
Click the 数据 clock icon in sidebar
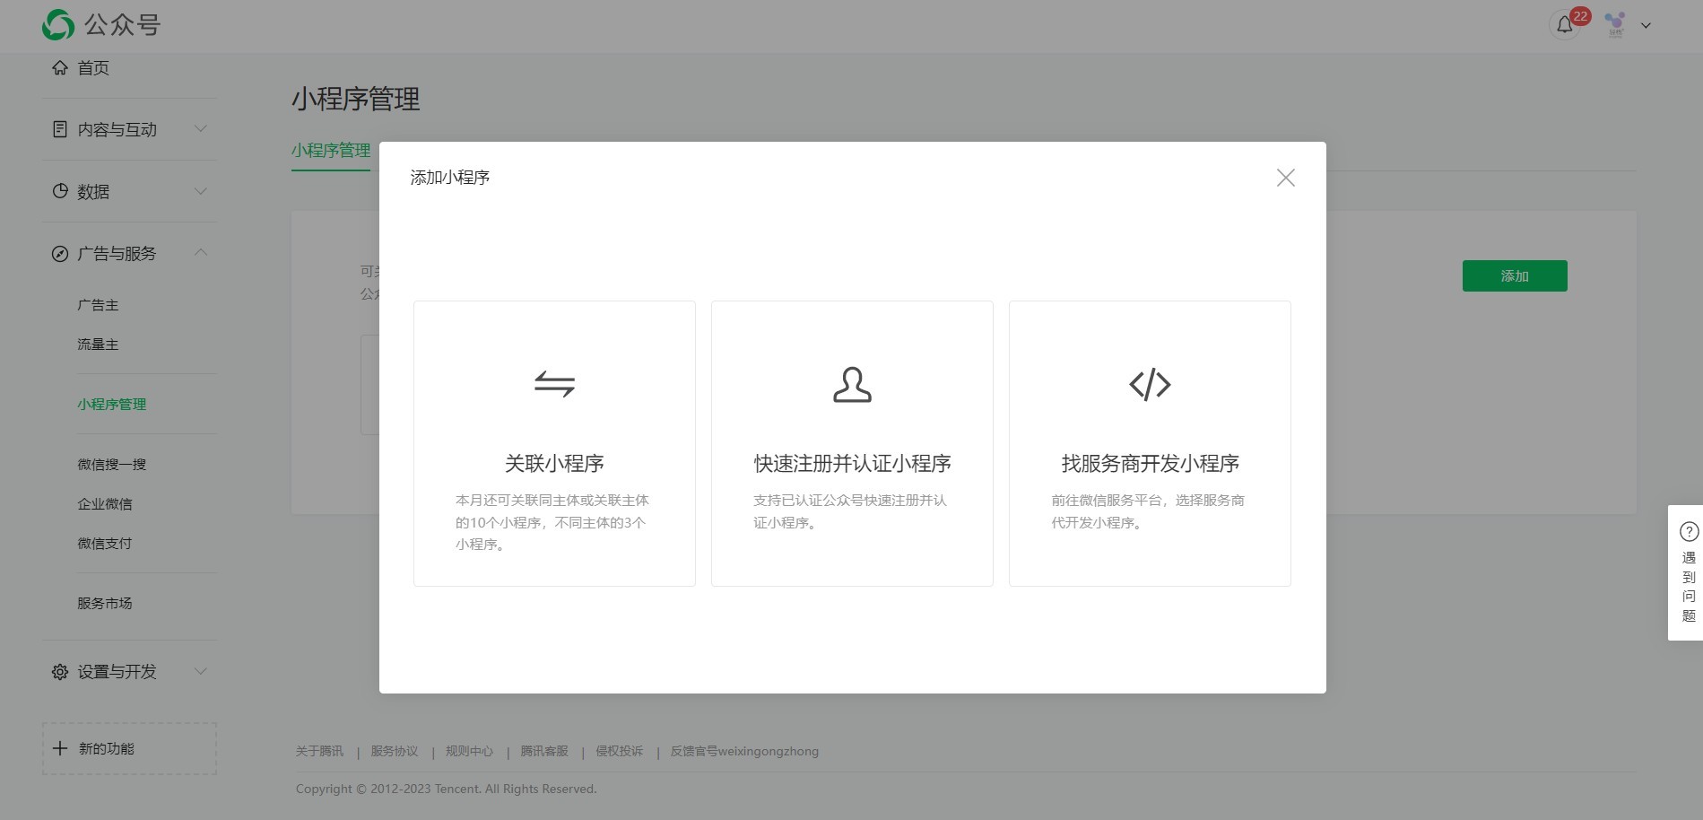click(59, 191)
